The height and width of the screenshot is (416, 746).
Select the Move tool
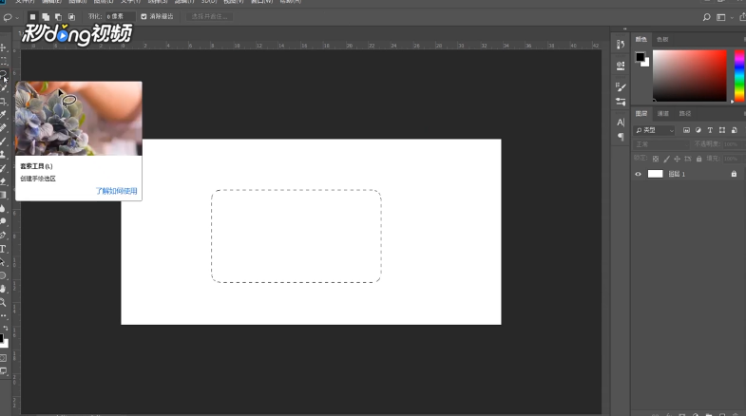(x=4, y=47)
